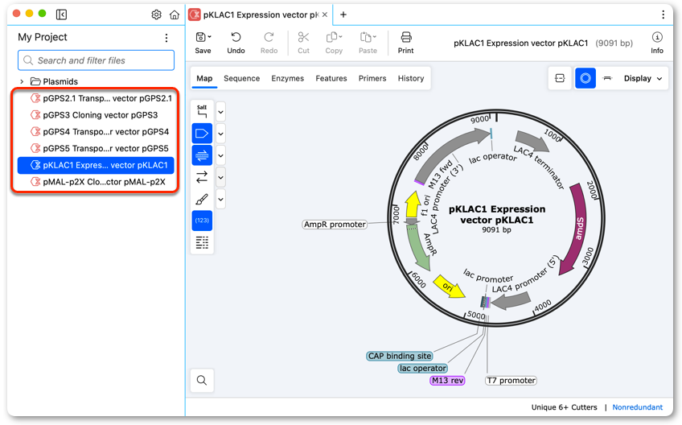Image resolution: width=682 pixels, height=425 pixels.
Task: Click the Save toolbar button
Action: pyautogui.click(x=203, y=43)
